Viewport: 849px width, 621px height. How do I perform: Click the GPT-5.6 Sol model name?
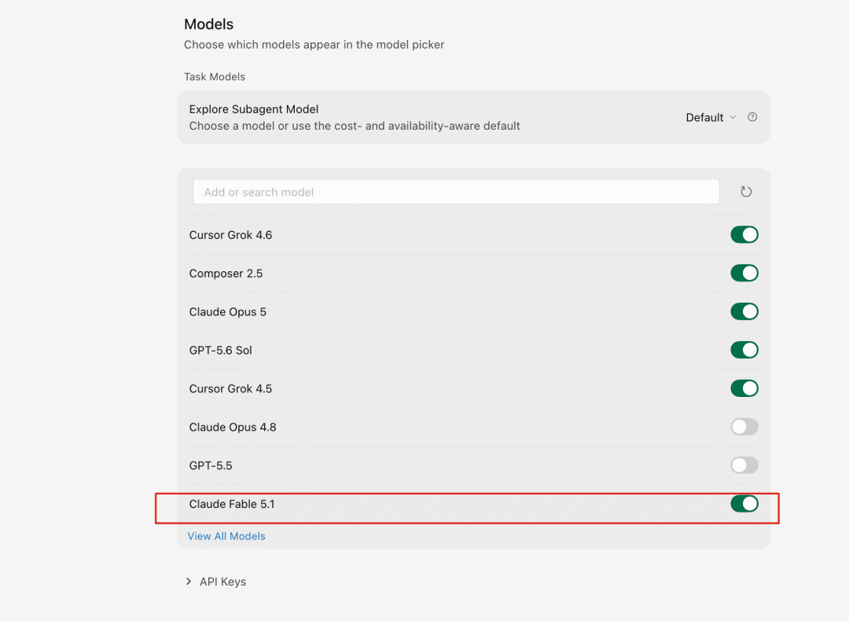pyautogui.click(x=220, y=351)
